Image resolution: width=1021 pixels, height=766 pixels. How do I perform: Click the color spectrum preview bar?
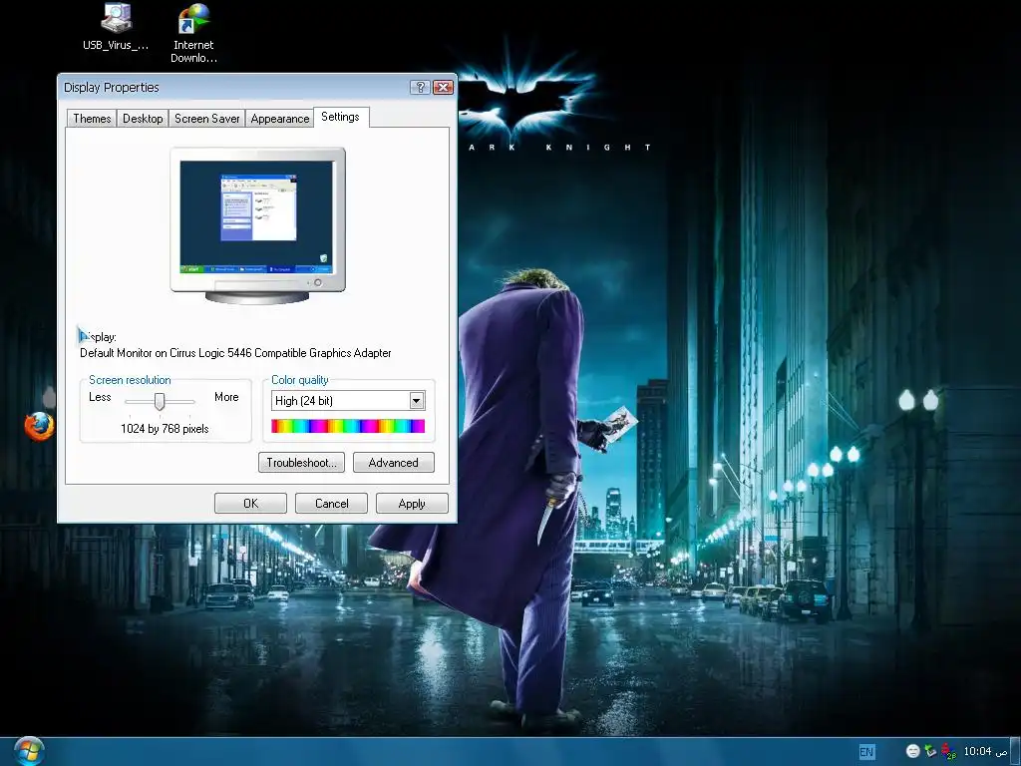348,426
